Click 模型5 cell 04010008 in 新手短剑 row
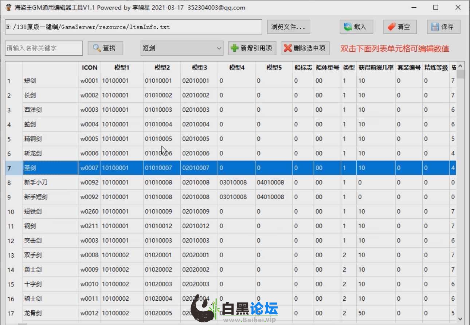470x325 pixels. pos(274,197)
